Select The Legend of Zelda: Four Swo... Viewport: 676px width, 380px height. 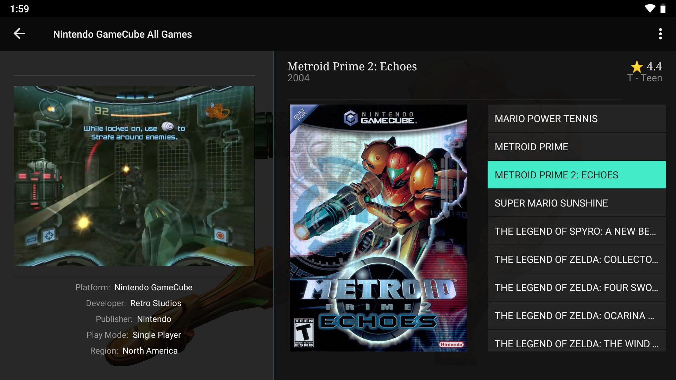coord(577,287)
